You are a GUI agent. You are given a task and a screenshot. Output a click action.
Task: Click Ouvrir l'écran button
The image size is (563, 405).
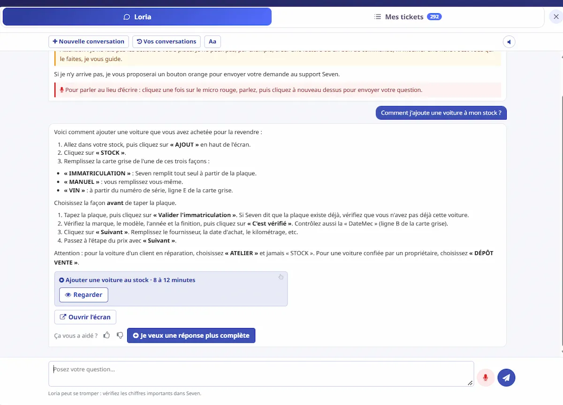pos(85,317)
